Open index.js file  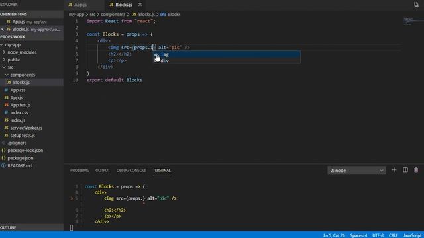pyautogui.click(x=32, y=120)
